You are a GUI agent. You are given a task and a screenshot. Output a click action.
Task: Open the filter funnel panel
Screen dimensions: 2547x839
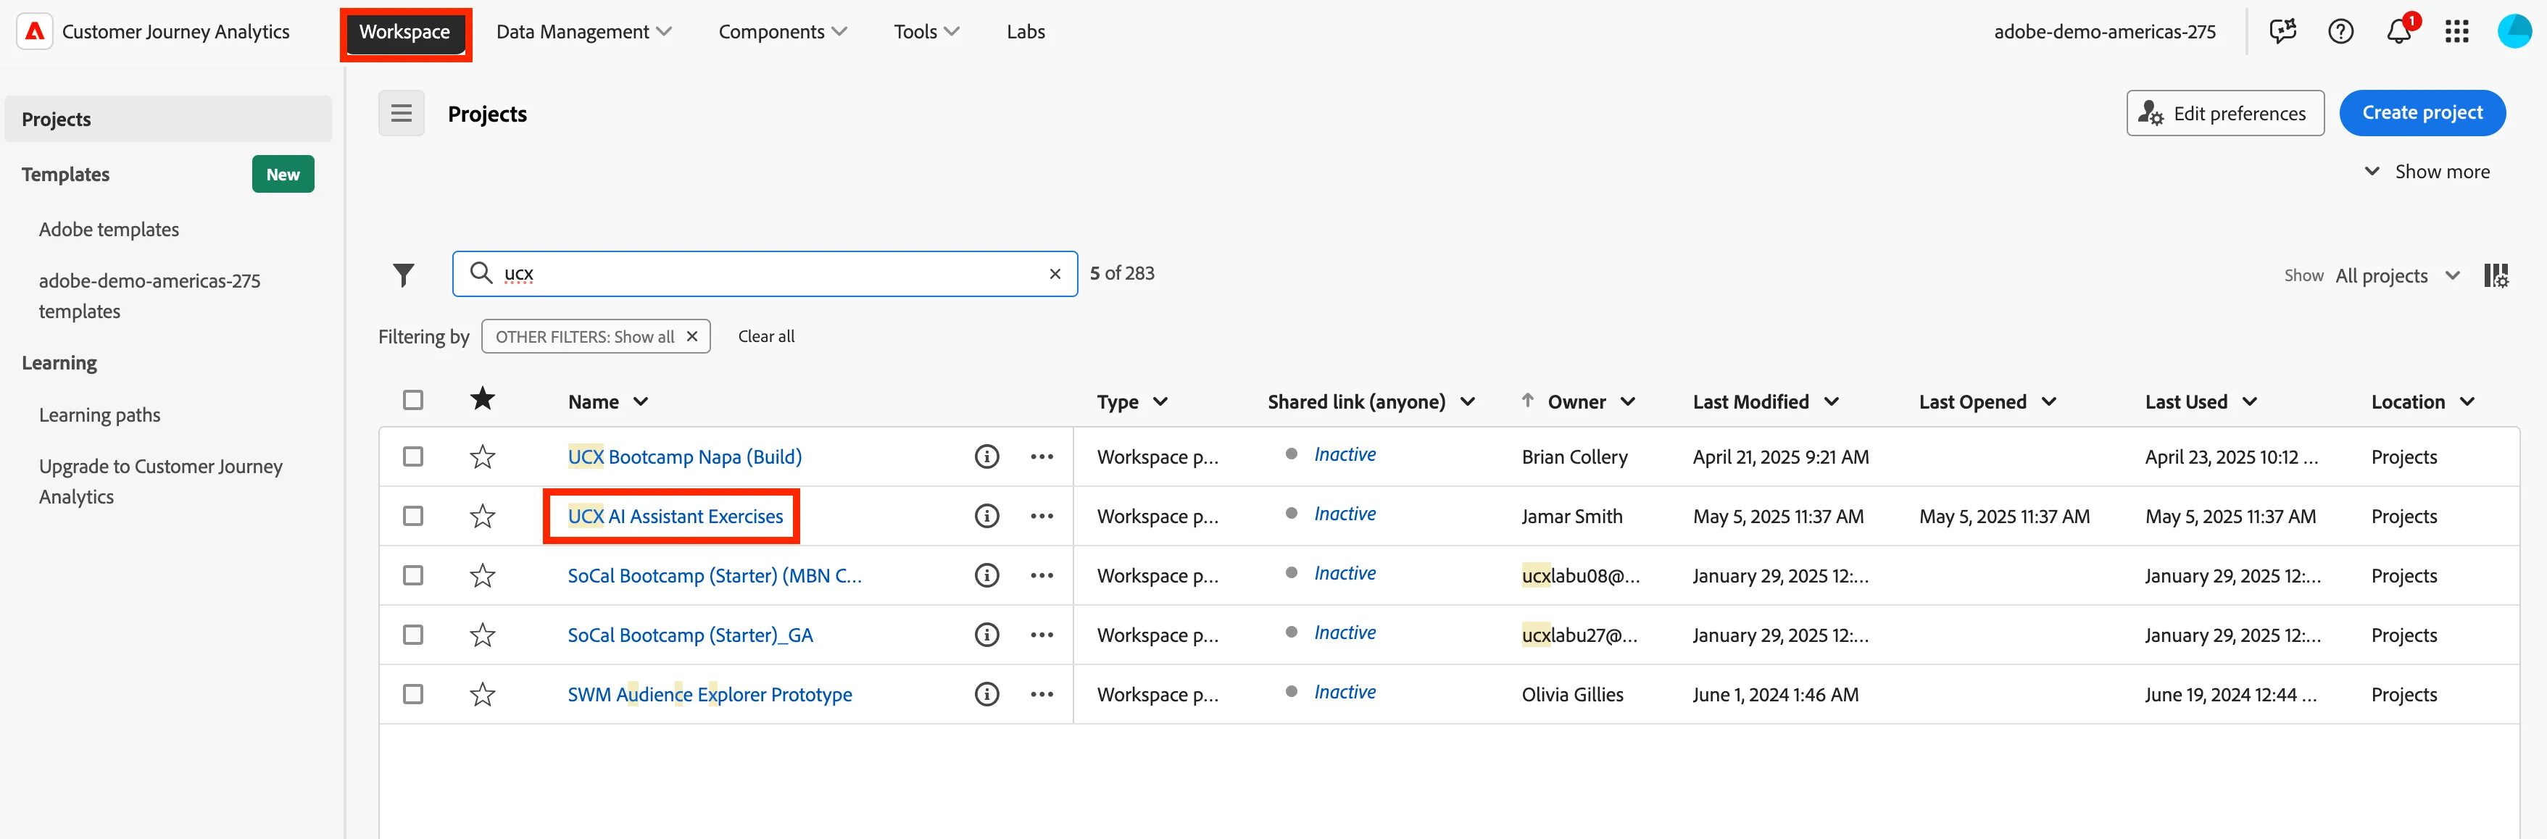click(x=404, y=275)
